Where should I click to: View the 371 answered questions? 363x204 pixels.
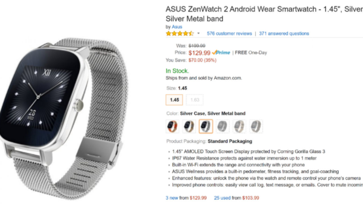[284, 33]
